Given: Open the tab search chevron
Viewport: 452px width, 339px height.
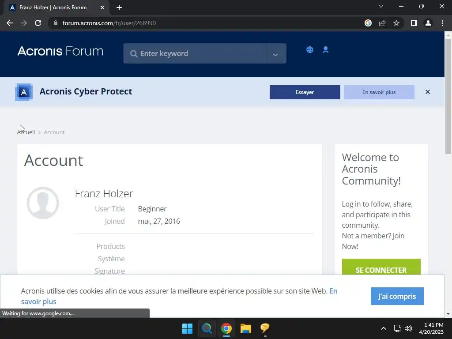Looking at the screenshot, I should coord(381,6).
